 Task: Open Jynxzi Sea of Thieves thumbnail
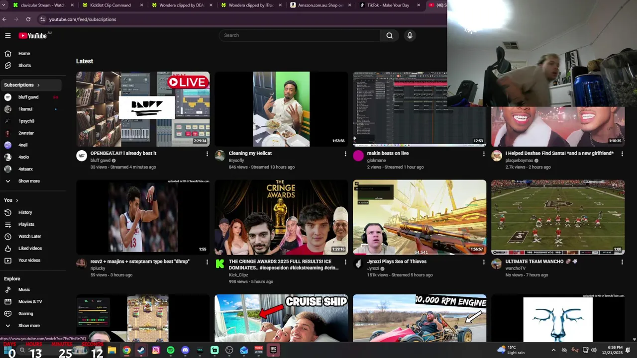pos(420,217)
